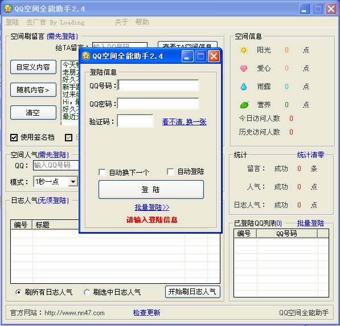Image resolution: width=340 pixels, height=326 pixels.
Task: Click 看不清, 换一张 captcha link
Action: [x=184, y=122]
